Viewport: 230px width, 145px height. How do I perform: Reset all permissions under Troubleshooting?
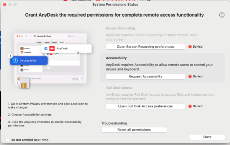click(134, 130)
